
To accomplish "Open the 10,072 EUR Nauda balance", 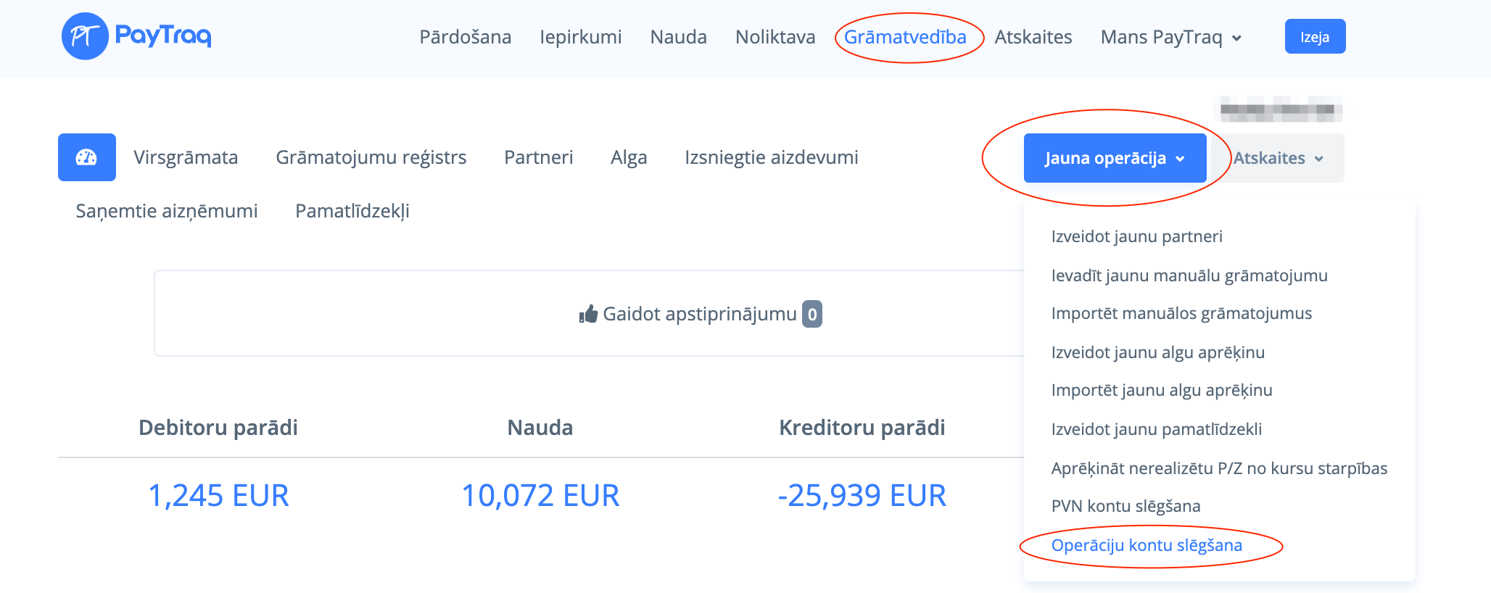I will click(540, 496).
